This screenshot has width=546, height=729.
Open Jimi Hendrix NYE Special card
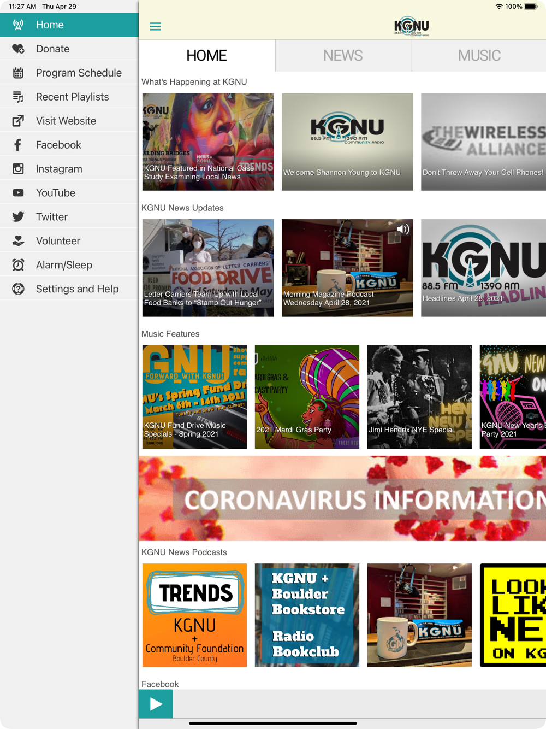coord(419,397)
